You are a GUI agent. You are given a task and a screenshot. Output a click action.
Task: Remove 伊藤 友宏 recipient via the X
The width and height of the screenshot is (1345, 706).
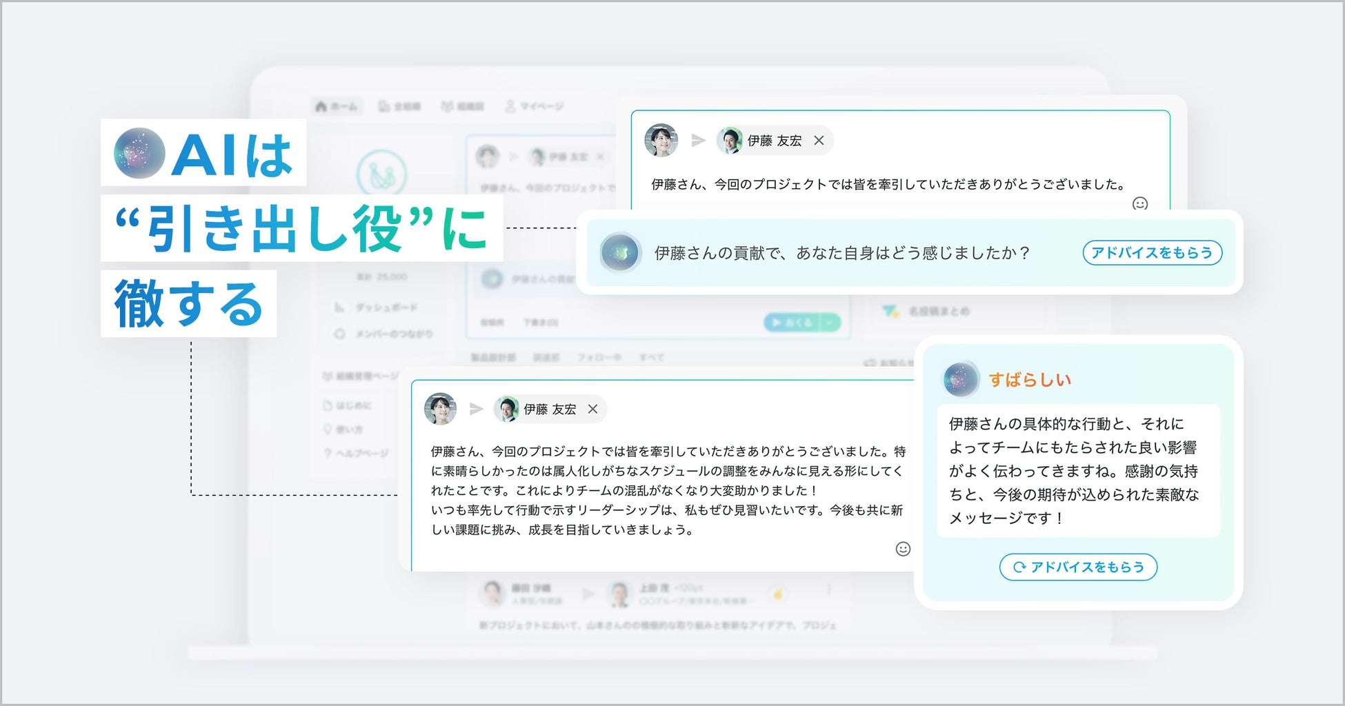coord(592,409)
